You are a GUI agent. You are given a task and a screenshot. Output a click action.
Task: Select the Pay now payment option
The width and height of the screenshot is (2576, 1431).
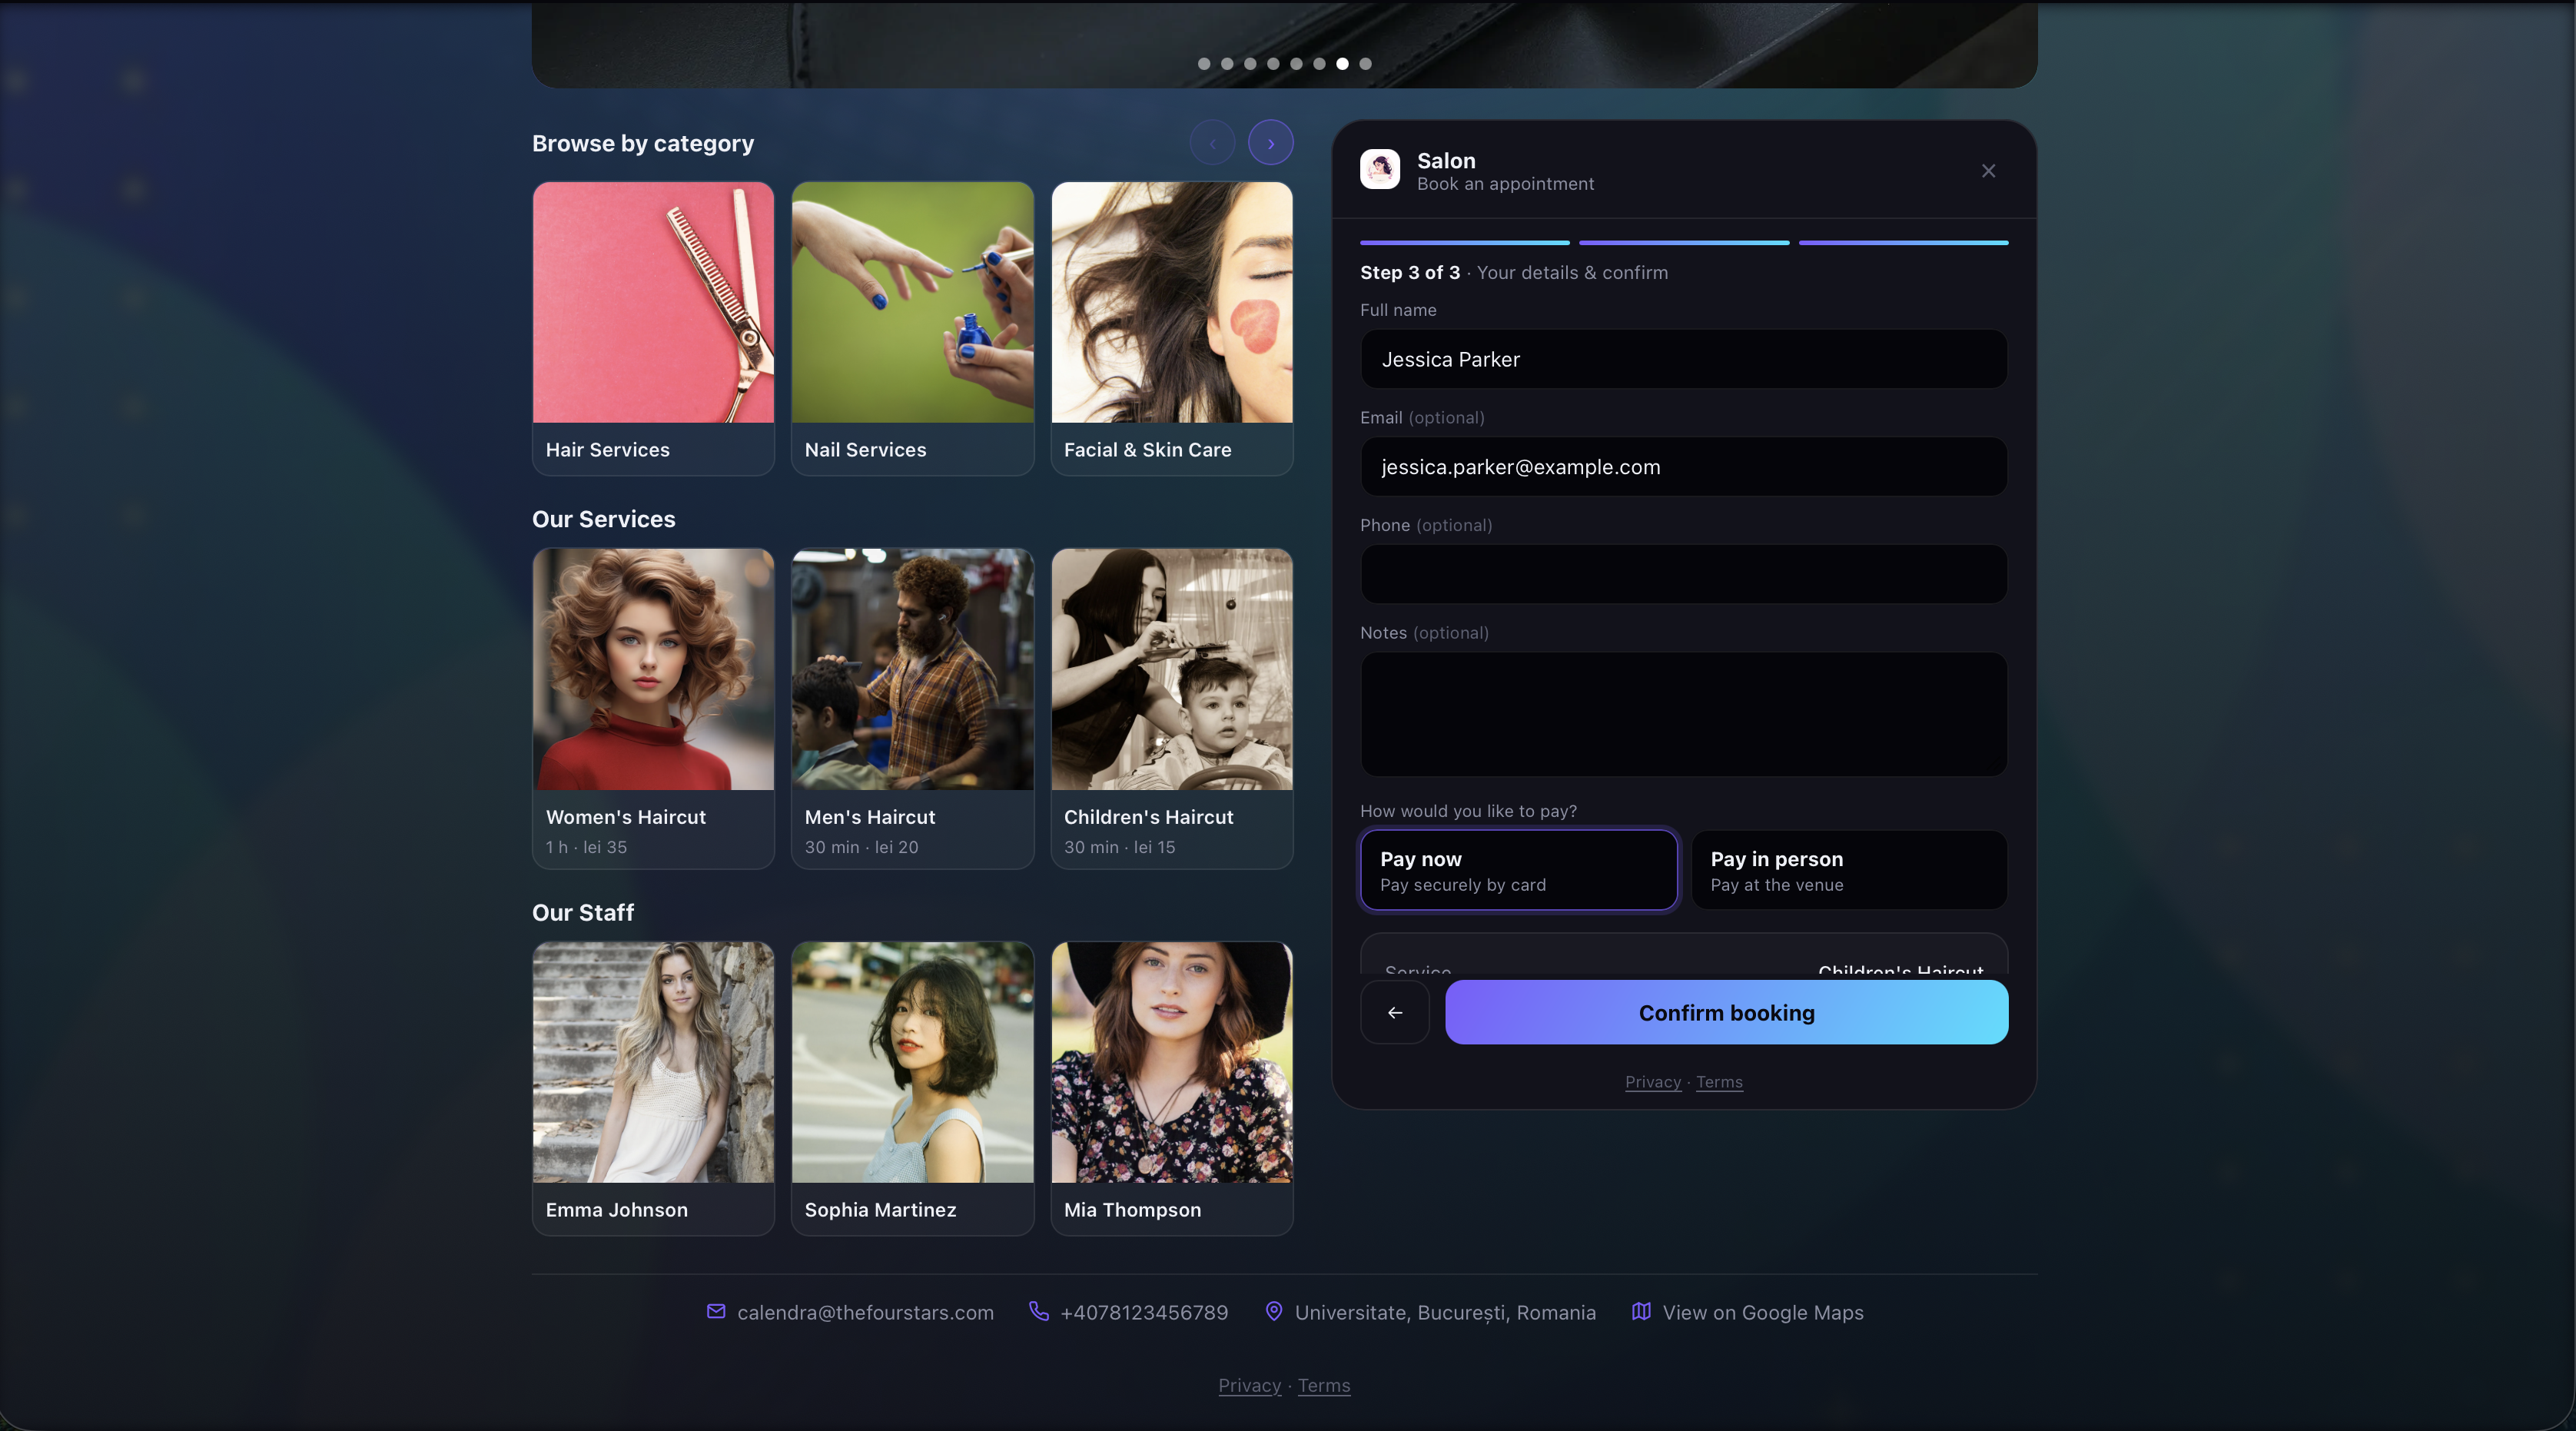(x=1519, y=870)
